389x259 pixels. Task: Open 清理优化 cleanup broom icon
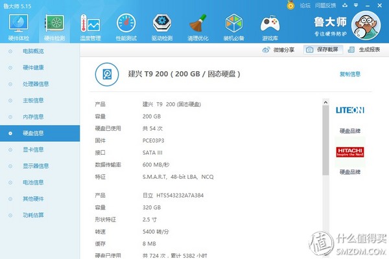[x=198, y=23]
